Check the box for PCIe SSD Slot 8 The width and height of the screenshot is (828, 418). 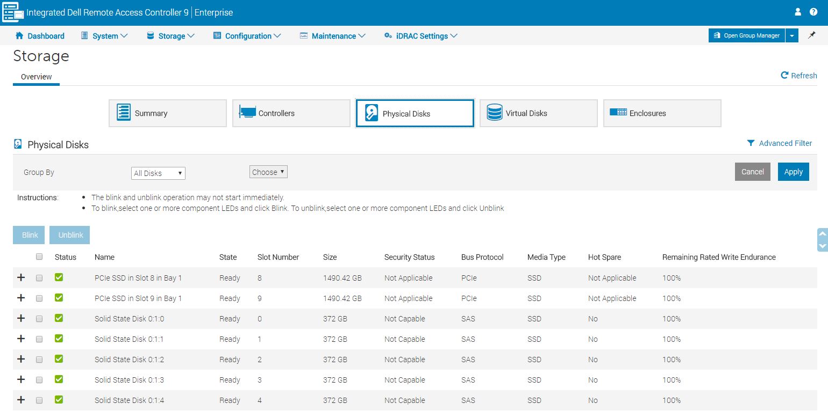coord(39,278)
